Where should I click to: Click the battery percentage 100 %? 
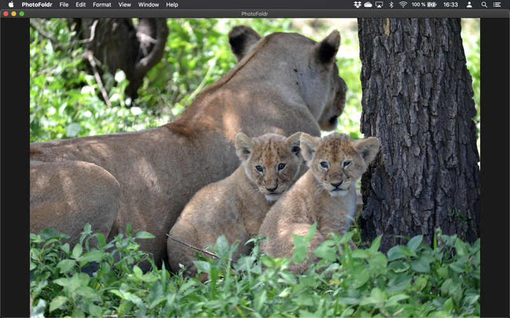coord(418,4)
